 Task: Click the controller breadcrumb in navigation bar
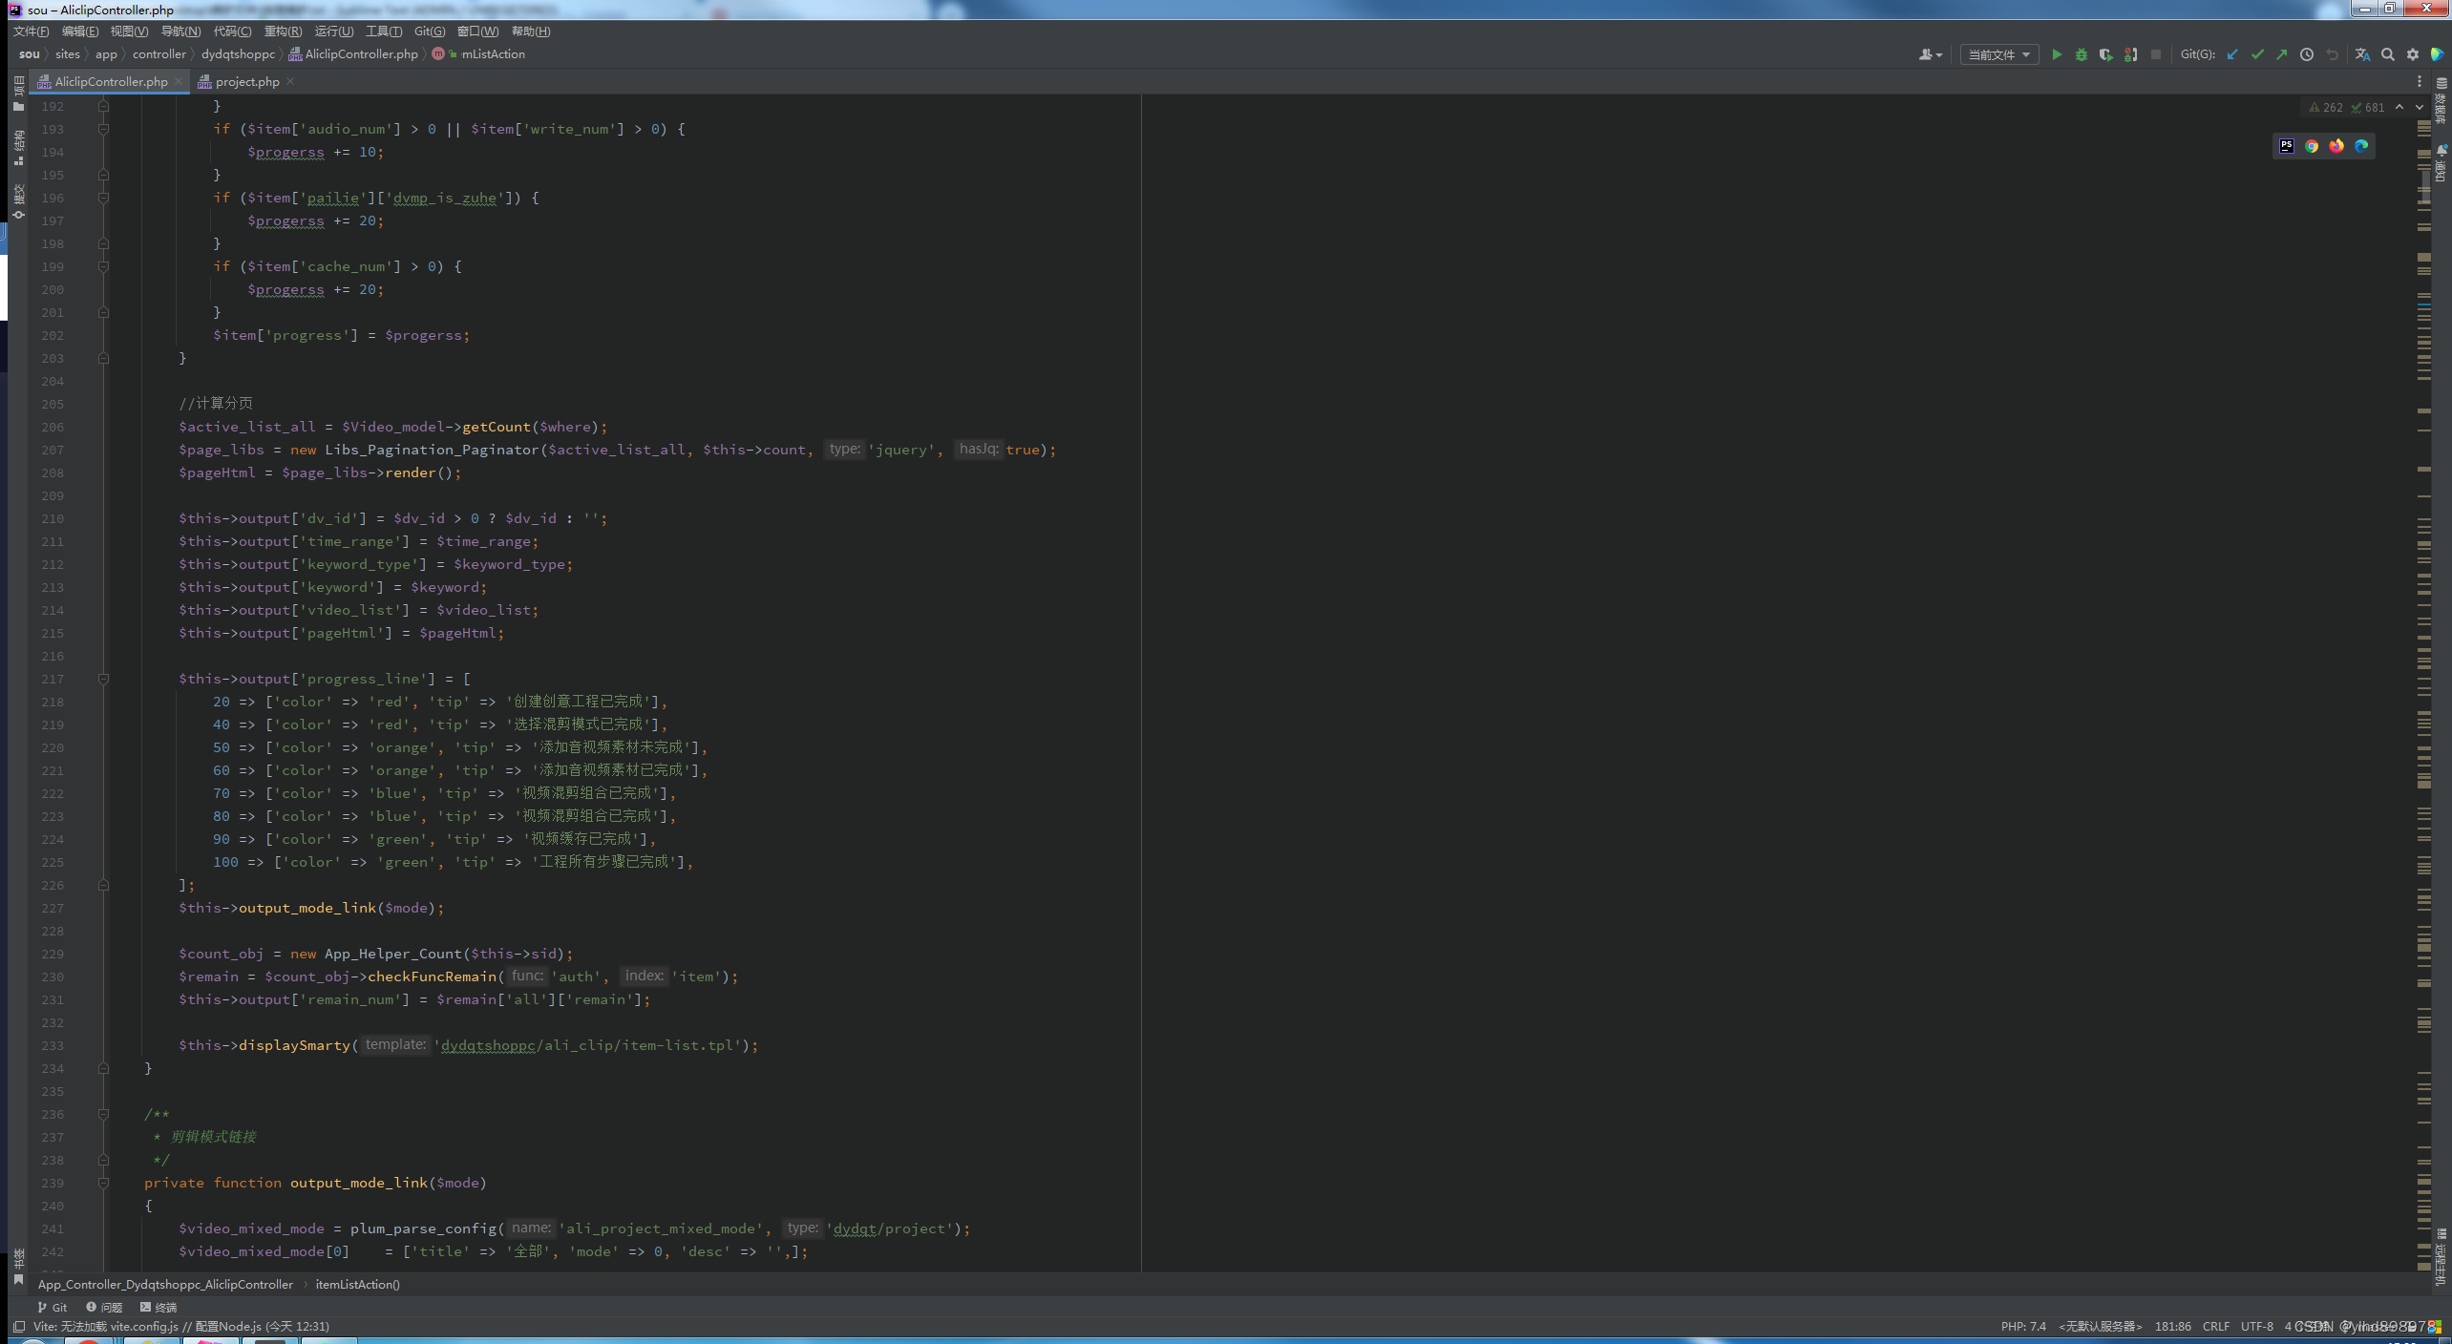159,54
